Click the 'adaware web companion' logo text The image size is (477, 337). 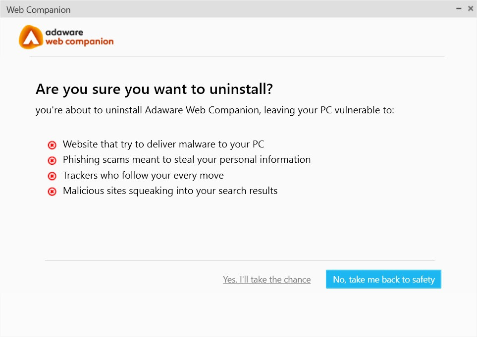coord(79,37)
